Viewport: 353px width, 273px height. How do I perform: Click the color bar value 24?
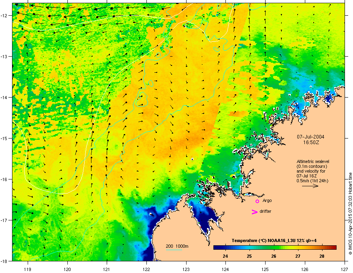[225, 256]
